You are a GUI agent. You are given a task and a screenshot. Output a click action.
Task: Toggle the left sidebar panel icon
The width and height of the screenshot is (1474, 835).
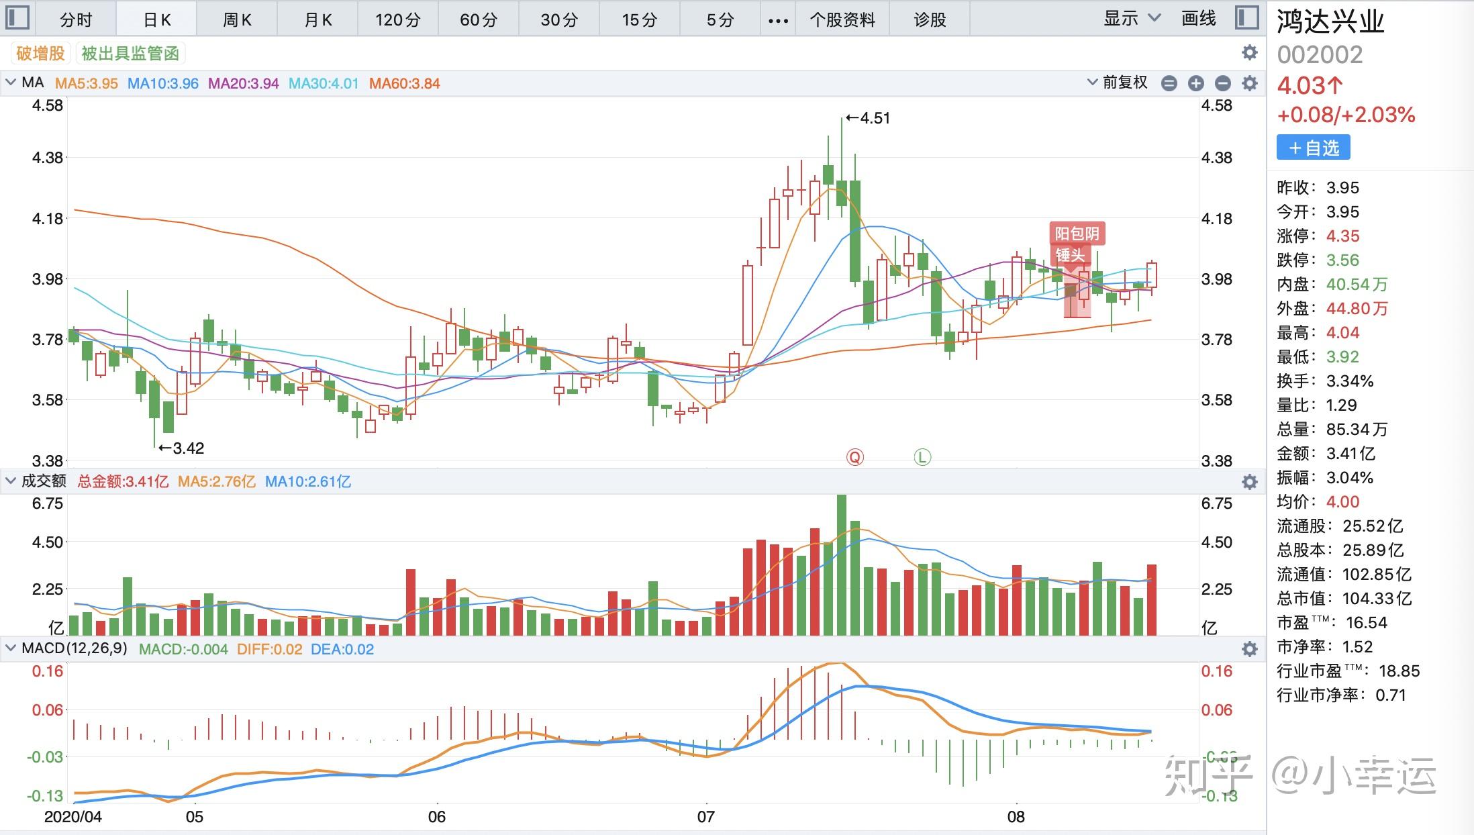[17, 17]
